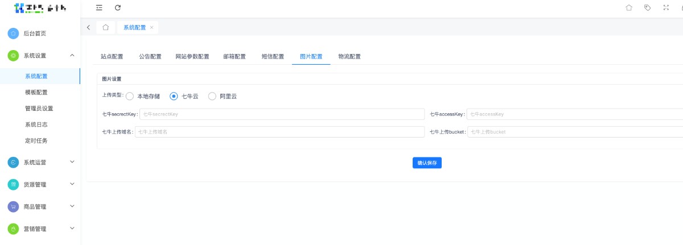Image resolution: width=683 pixels, height=245 pixels.
Task: Choose the 阿里云 radio option
Action: pyautogui.click(x=212, y=97)
